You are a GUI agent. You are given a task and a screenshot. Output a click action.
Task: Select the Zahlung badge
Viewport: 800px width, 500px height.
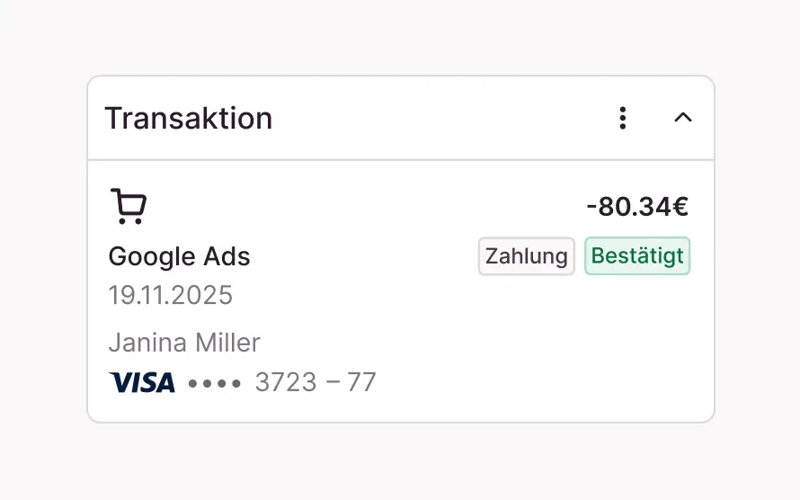tap(526, 256)
